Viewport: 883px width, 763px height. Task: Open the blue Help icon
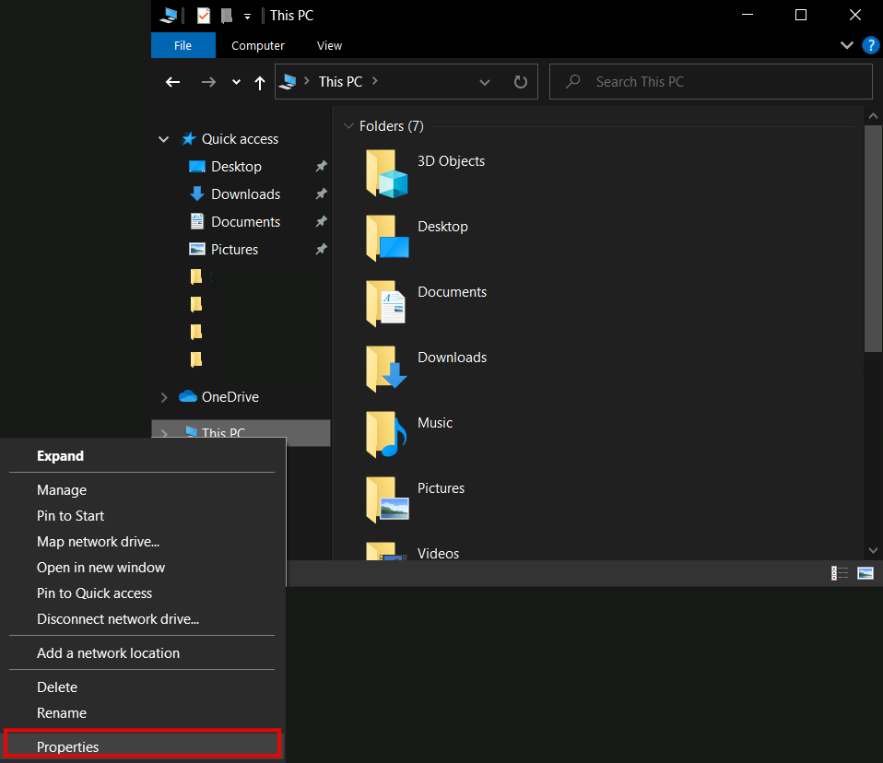coord(871,45)
